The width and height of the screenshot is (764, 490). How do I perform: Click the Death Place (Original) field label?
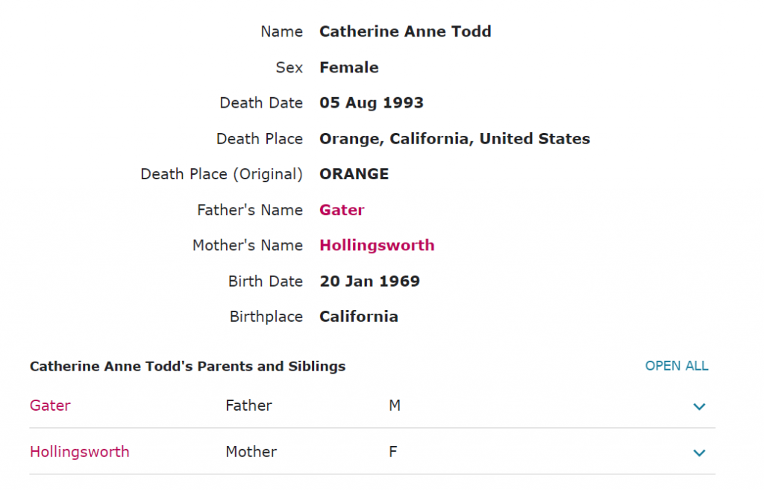[x=222, y=174]
